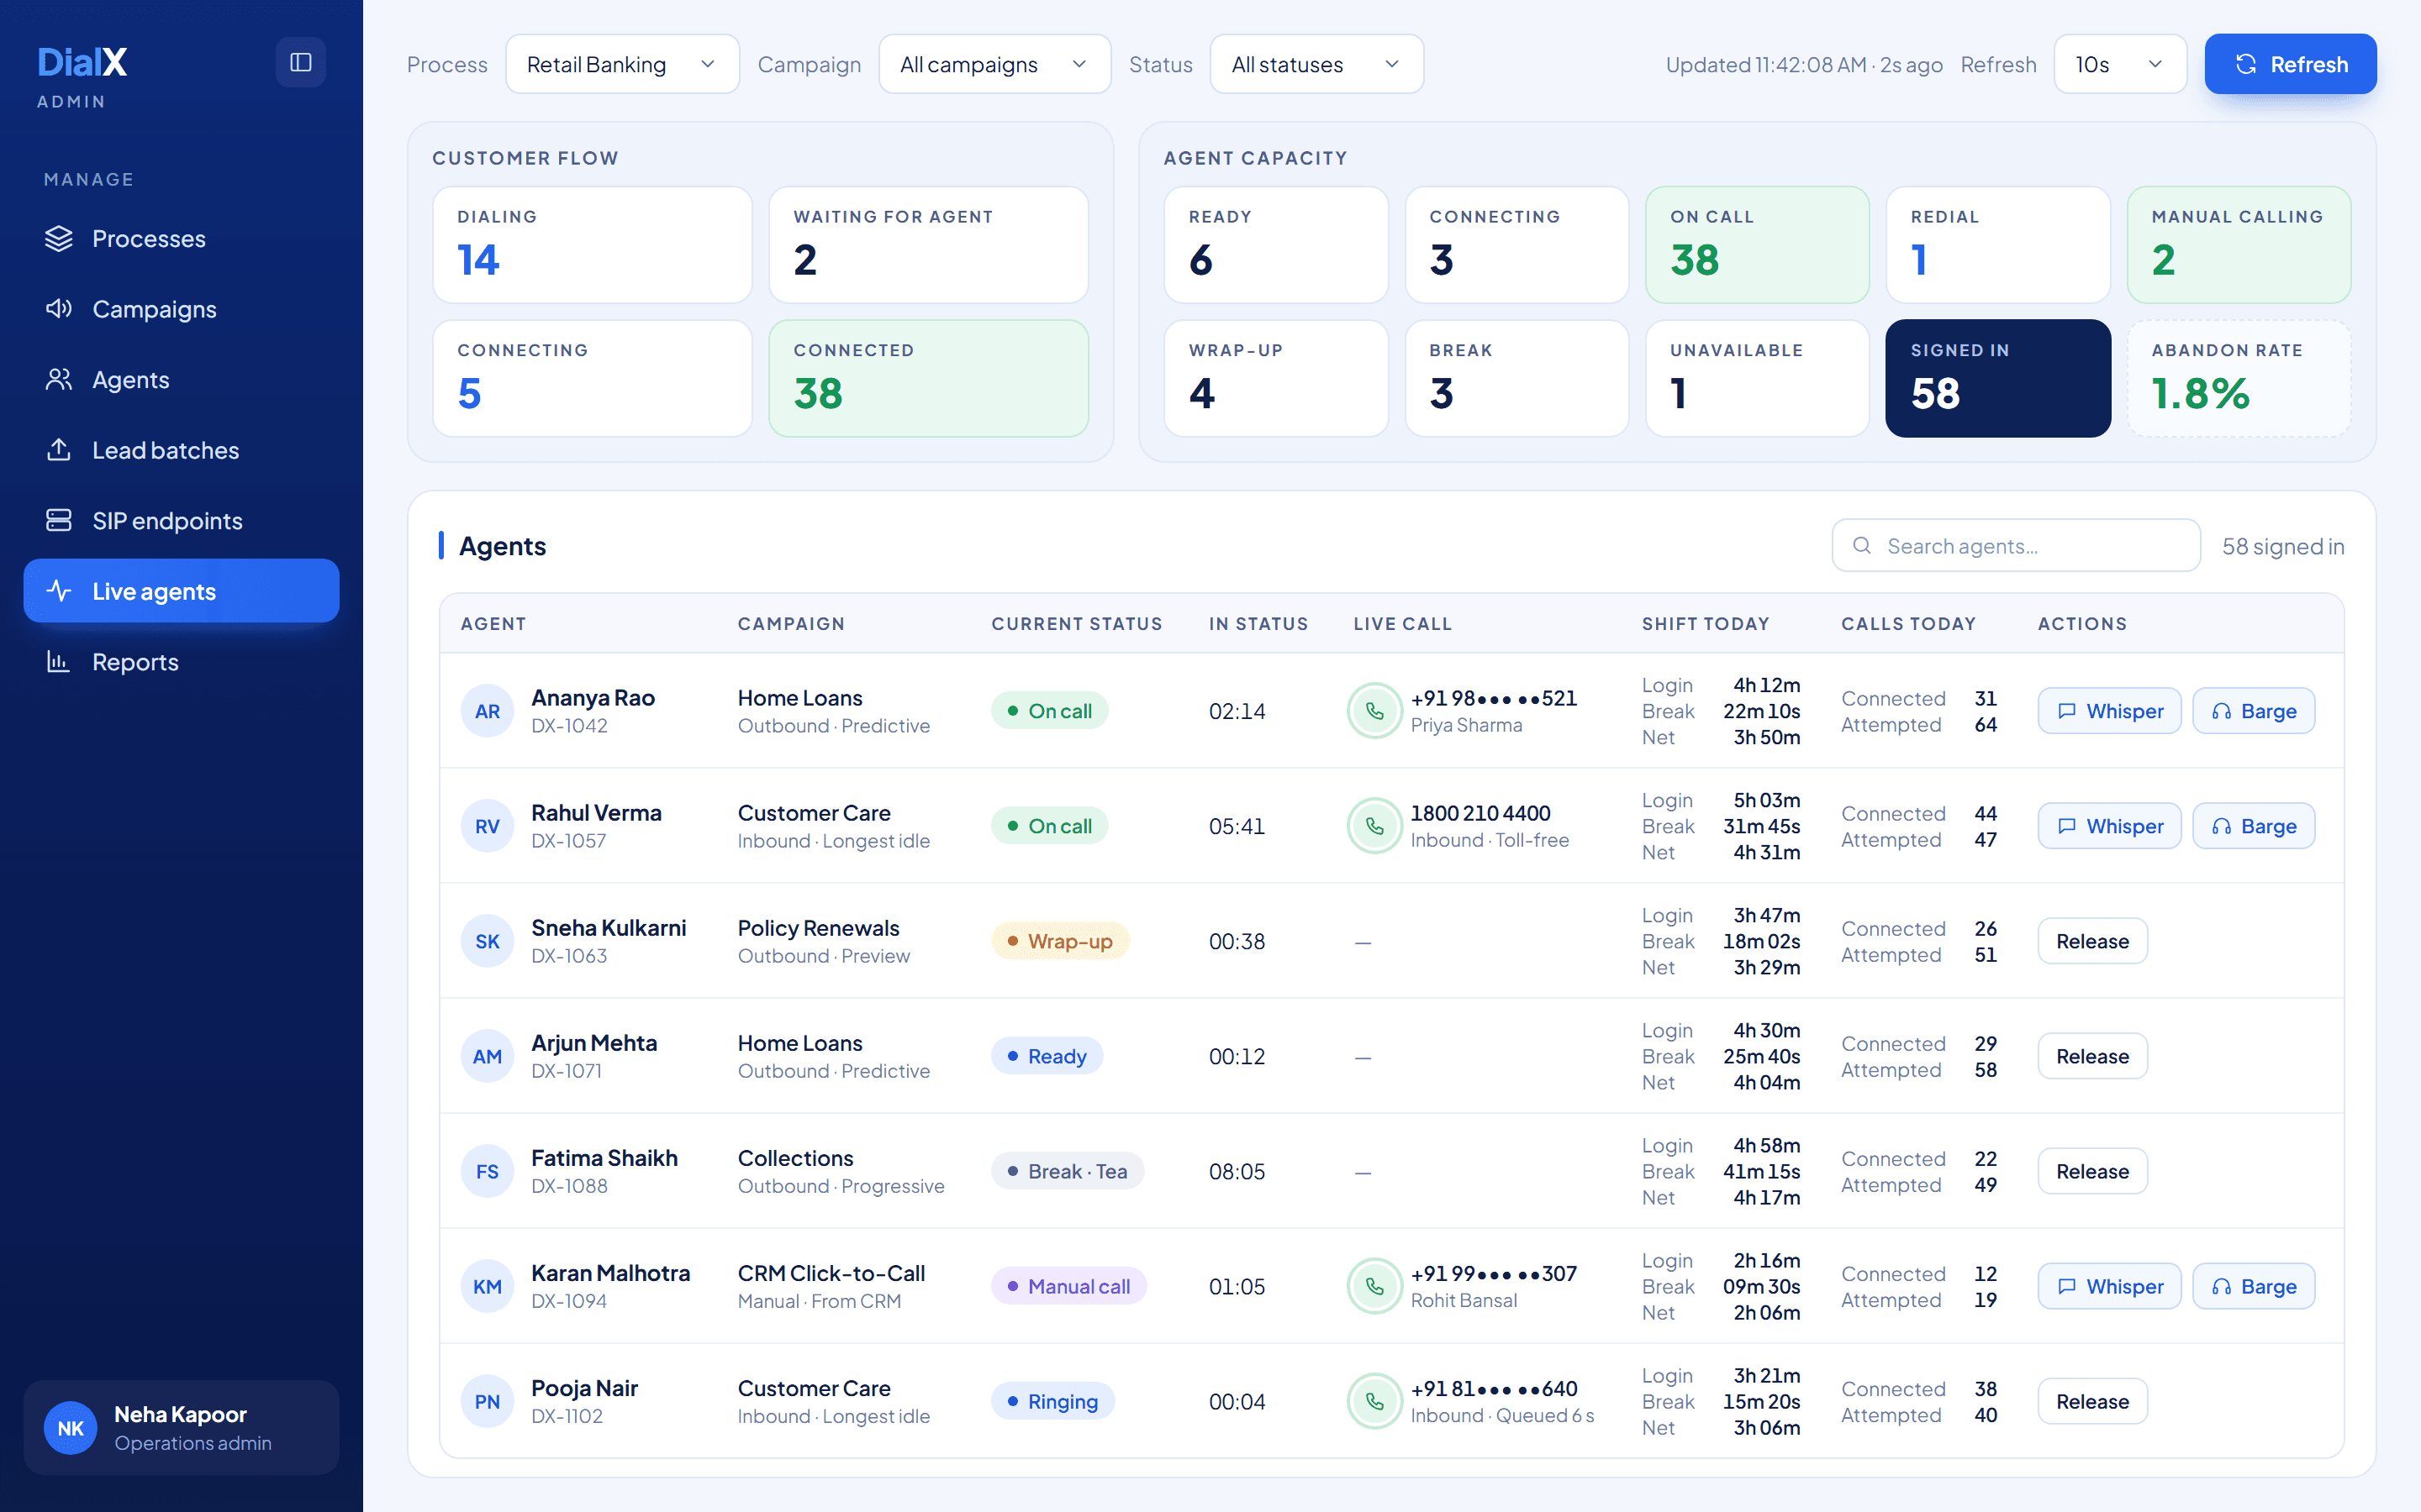Viewport: 2421px width, 1512px height.
Task: Open Lead batches in the sidebar
Action: click(181, 449)
